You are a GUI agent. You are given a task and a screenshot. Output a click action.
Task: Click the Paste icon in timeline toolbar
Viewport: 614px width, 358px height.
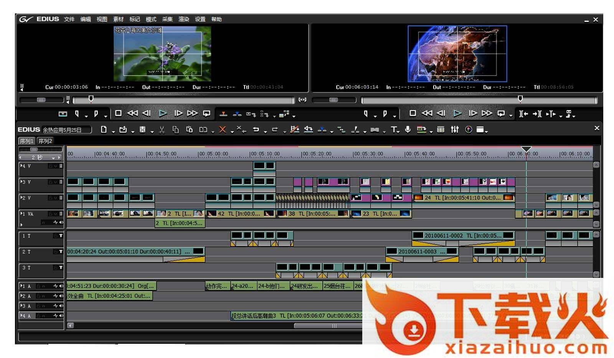tap(189, 130)
